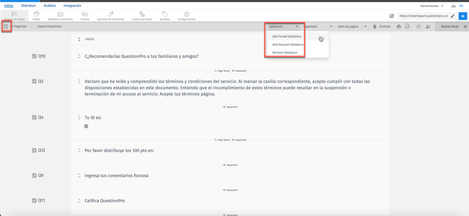Uncheck the Q12 question checkbox
The height and width of the screenshot is (216, 469).
[x=34, y=150]
